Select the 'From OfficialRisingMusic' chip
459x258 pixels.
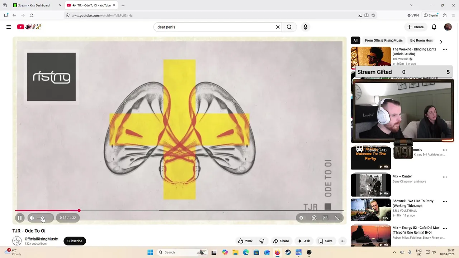pos(384,40)
